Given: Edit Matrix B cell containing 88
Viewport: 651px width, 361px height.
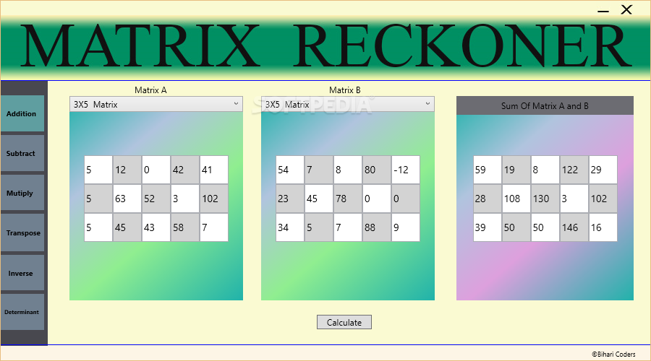Looking at the screenshot, I should pyautogui.click(x=377, y=227).
